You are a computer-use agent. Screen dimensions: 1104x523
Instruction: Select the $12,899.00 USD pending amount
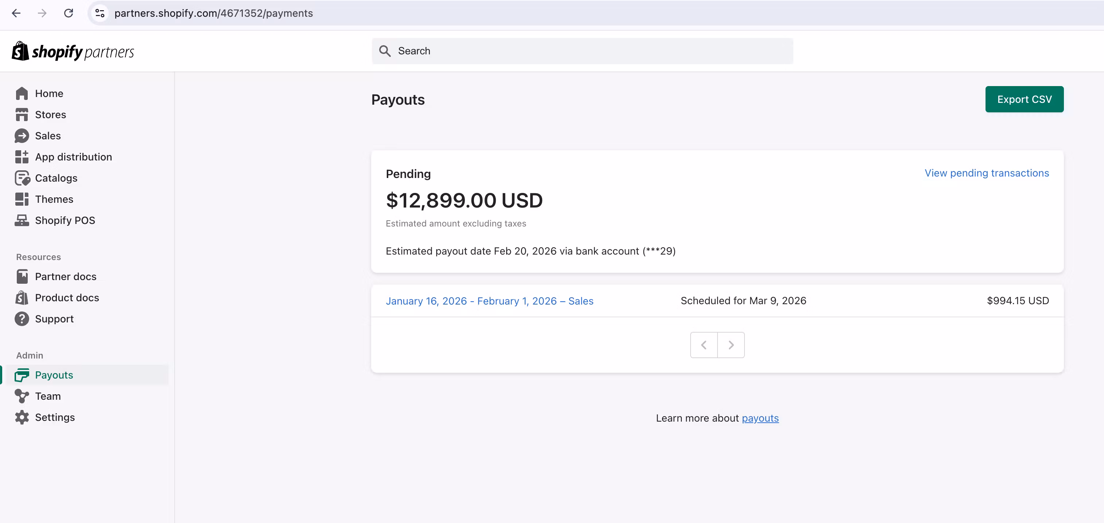tap(464, 200)
